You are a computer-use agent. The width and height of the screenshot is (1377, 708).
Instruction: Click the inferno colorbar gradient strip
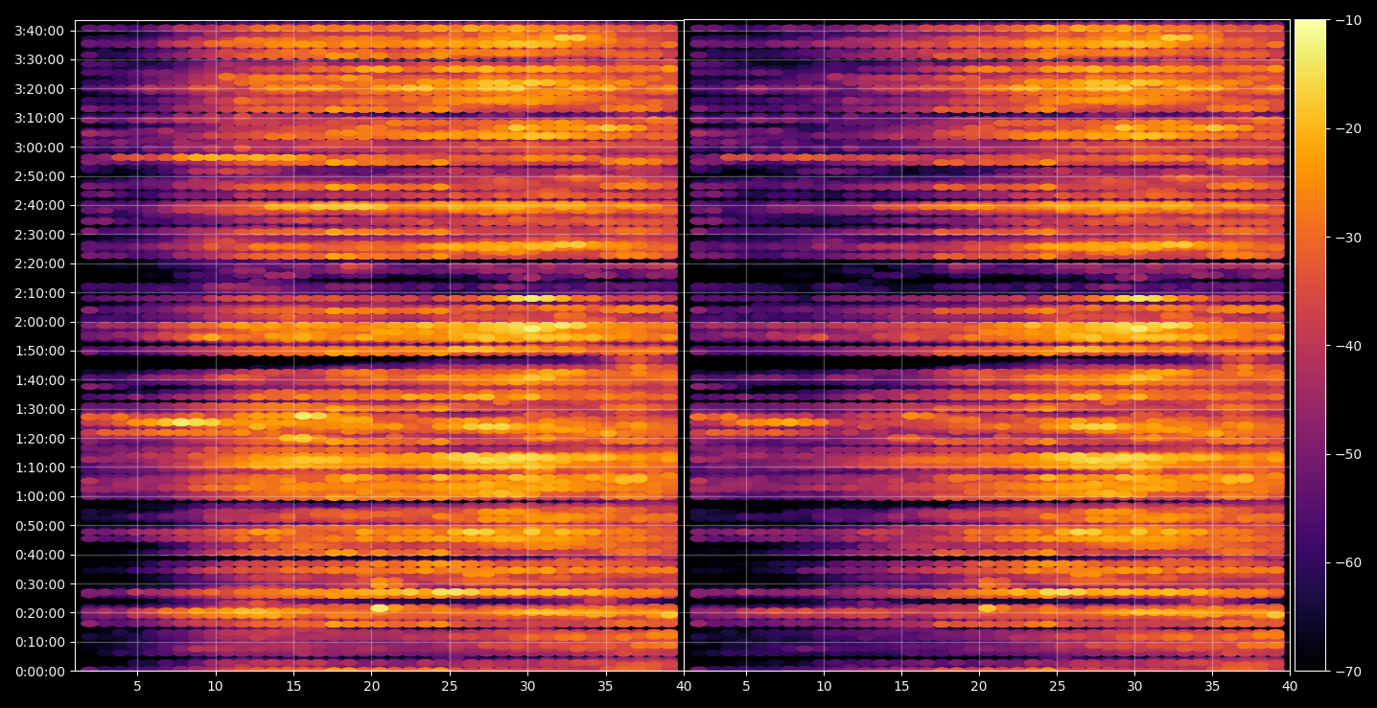(1310, 345)
